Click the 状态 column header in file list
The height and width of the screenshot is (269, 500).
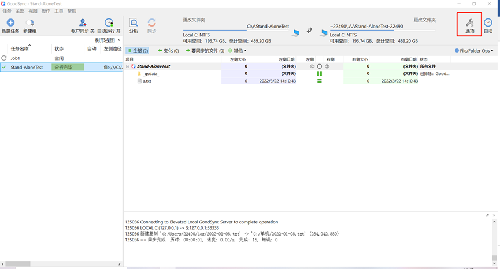tap(424, 59)
